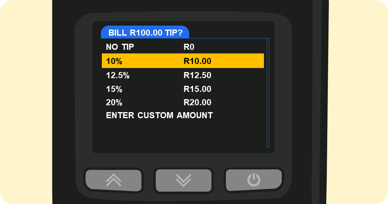Click the cream background left of the terminal
This screenshot has width=388, height=204.
25,101
